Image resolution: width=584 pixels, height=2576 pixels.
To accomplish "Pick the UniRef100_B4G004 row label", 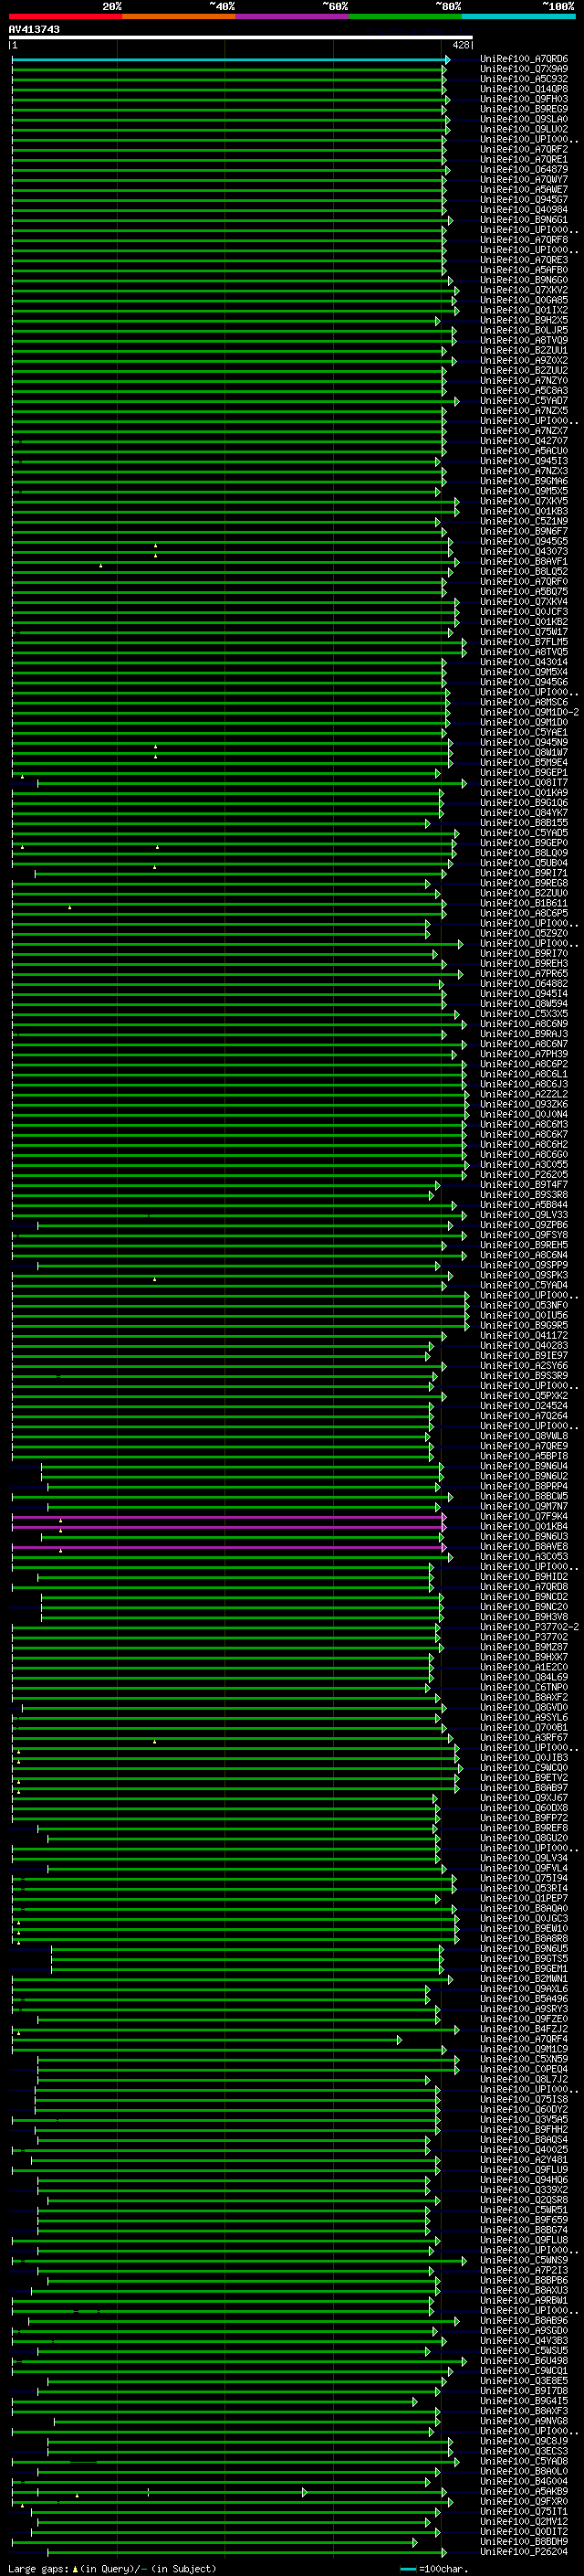I will point(524,2481).
